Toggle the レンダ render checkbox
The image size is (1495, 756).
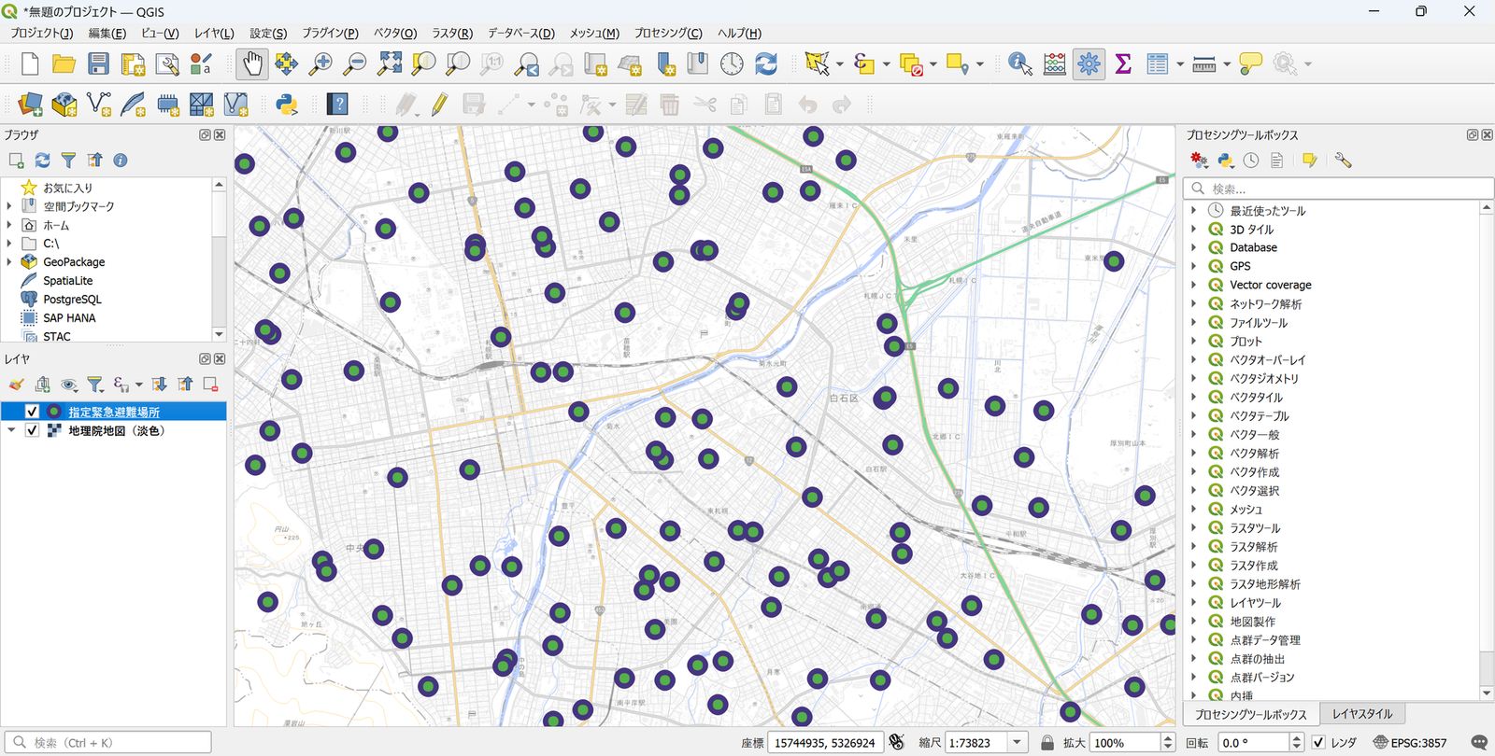1318,743
